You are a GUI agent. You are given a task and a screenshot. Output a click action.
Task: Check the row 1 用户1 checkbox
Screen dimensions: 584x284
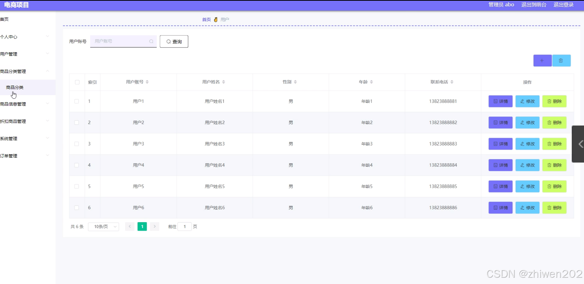[76, 101]
